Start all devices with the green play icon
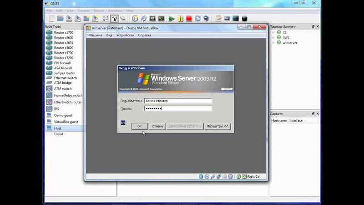This screenshot has width=364, height=205. point(172,19)
